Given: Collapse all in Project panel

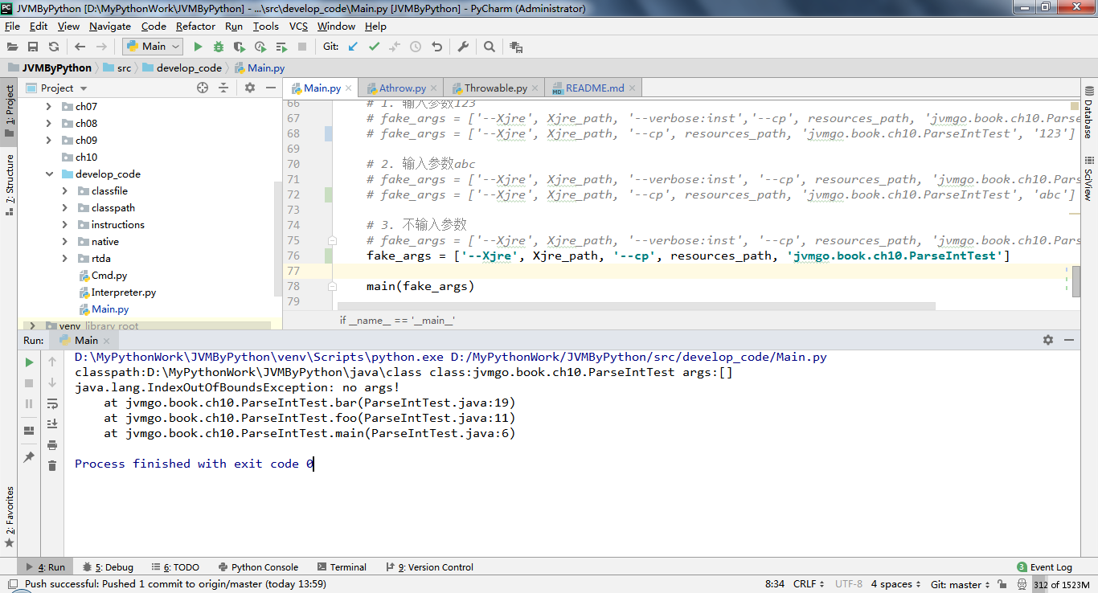Looking at the screenshot, I should [x=223, y=88].
